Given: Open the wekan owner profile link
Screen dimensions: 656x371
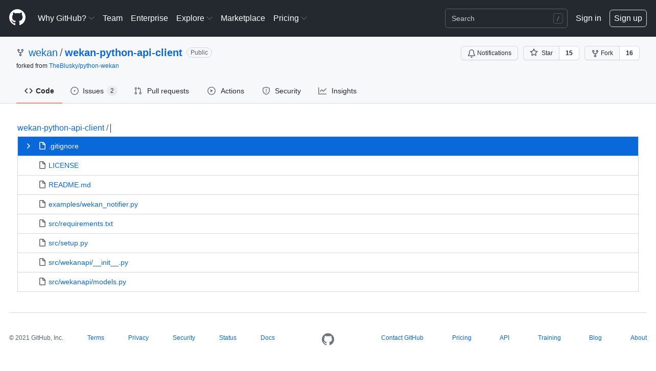Looking at the screenshot, I should point(43,53).
